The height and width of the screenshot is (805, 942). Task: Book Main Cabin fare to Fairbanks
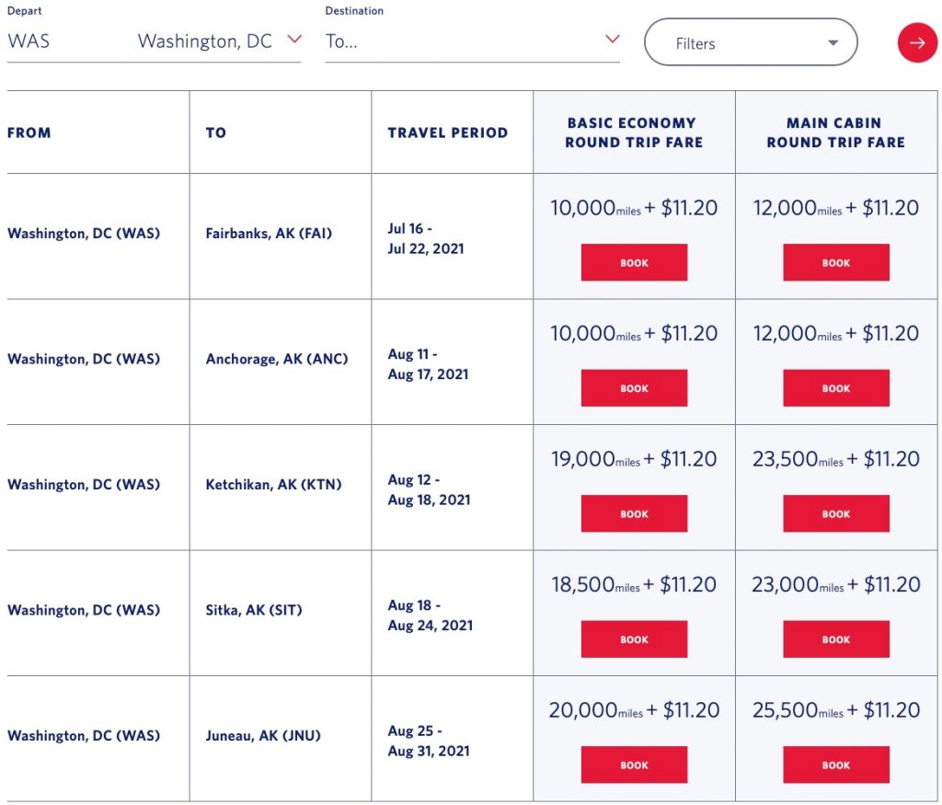[836, 262]
